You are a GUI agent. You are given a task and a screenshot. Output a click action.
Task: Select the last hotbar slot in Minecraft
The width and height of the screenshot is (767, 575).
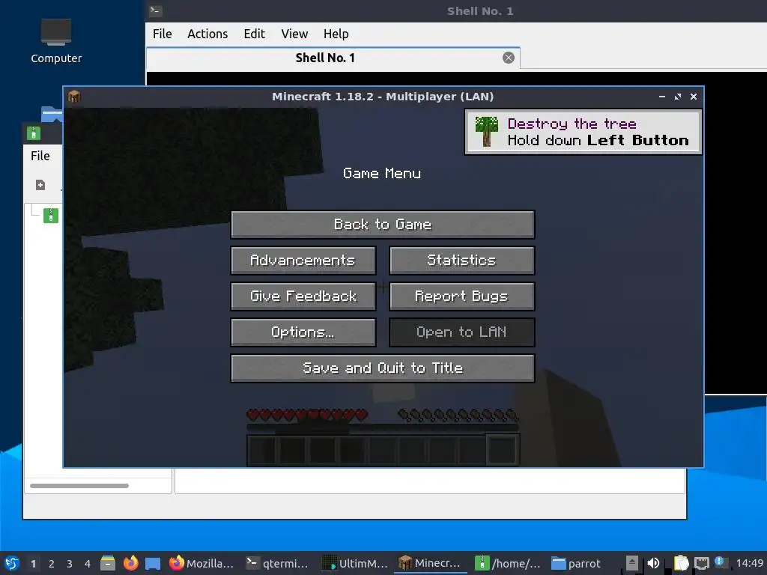[x=503, y=450]
